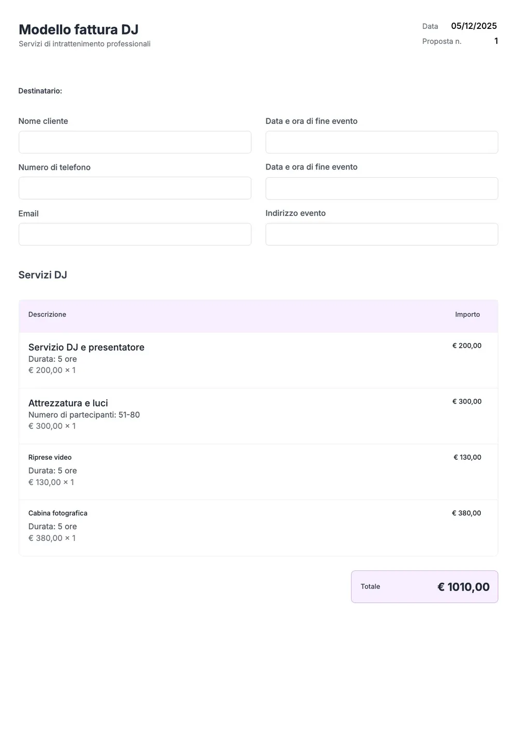This screenshot has width=517, height=731.
Task: Click the € 300,00 amount for Attrezzatura
Action: [467, 401]
